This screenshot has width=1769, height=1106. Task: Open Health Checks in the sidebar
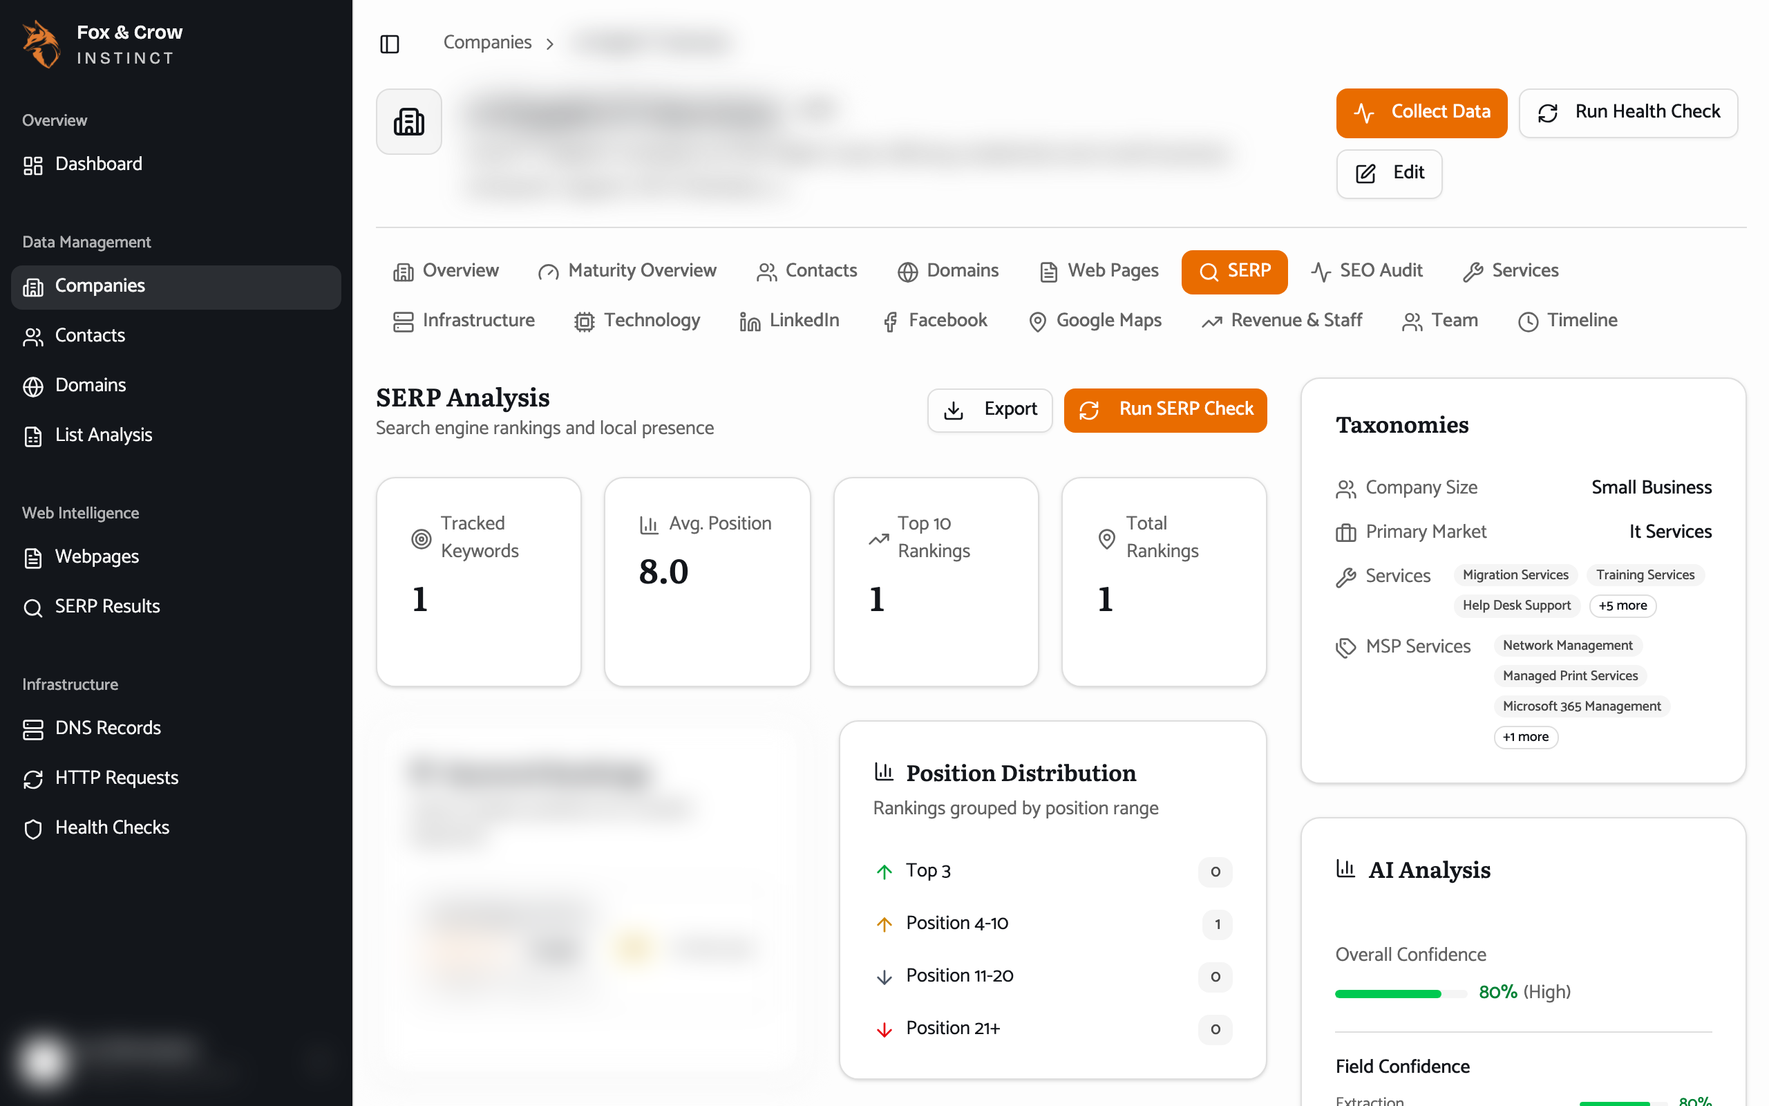pos(176,828)
